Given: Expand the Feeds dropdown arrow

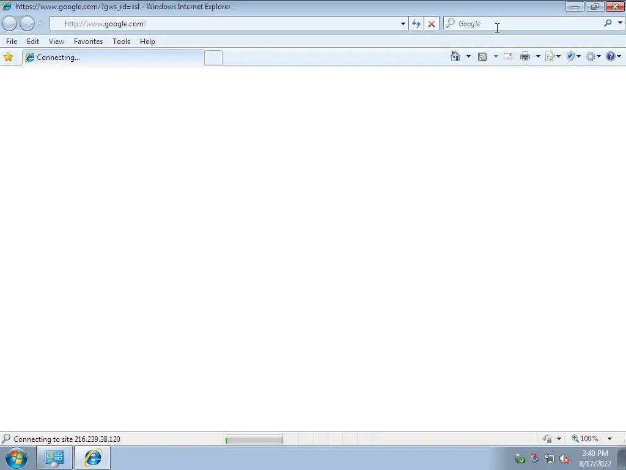Looking at the screenshot, I should (496, 56).
